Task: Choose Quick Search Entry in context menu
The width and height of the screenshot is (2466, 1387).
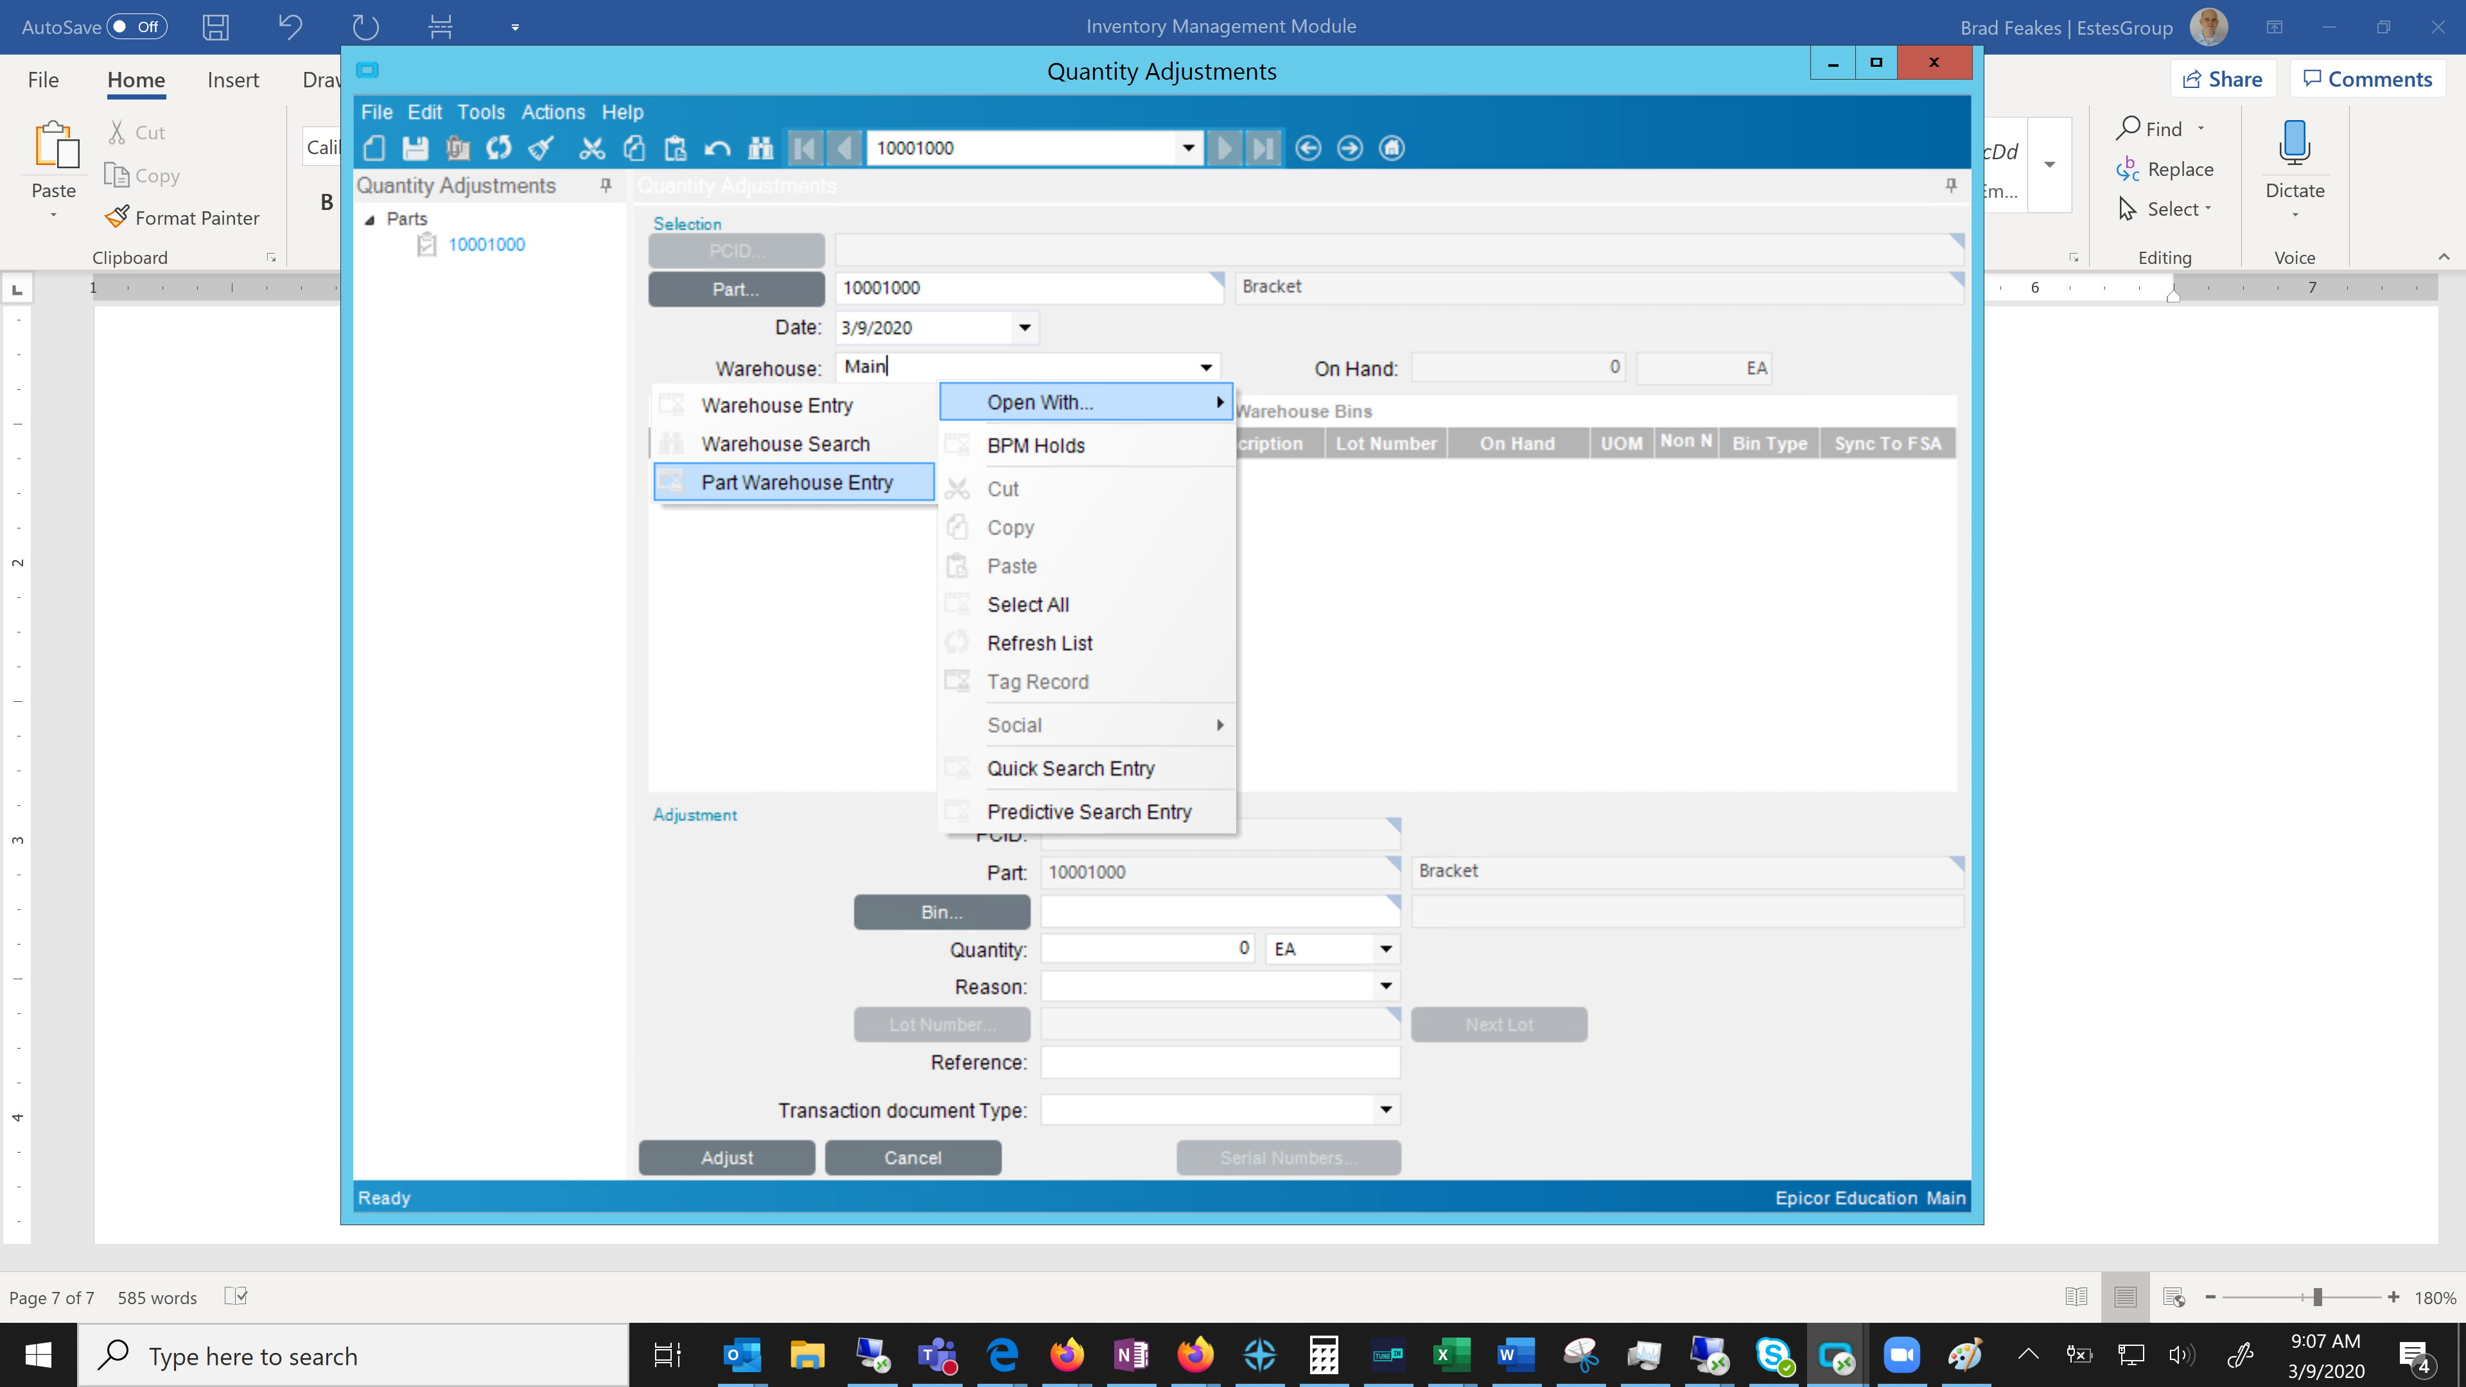Action: tap(1087, 769)
